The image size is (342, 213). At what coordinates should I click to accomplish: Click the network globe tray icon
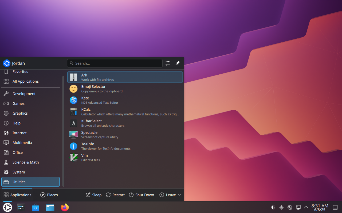[290, 207]
